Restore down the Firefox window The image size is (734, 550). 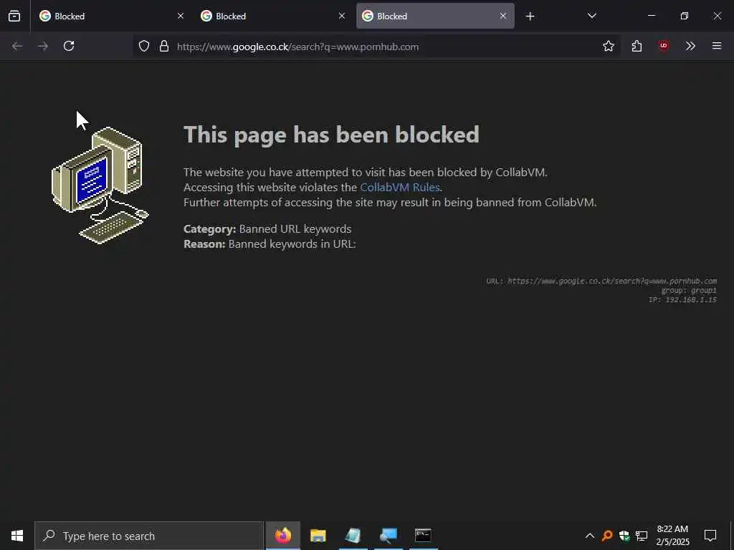tap(685, 16)
